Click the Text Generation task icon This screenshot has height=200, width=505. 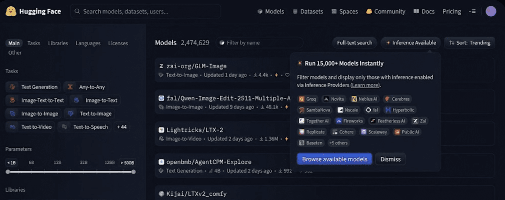click(12, 87)
